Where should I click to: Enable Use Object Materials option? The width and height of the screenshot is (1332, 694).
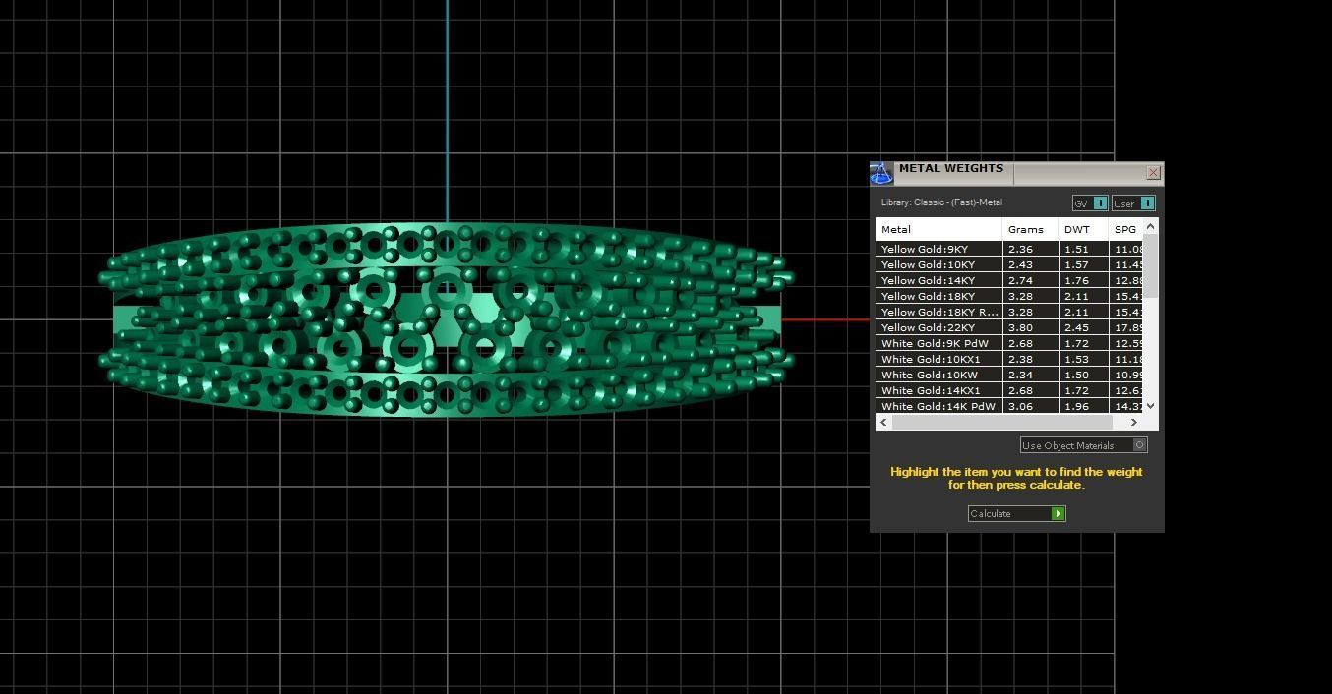point(1084,445)
